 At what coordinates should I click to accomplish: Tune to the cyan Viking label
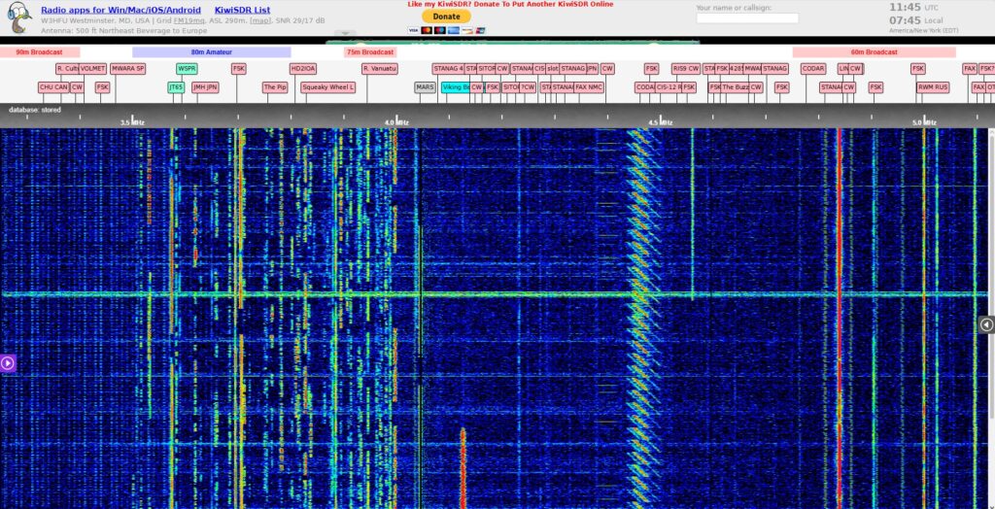(x=456, y=87)
